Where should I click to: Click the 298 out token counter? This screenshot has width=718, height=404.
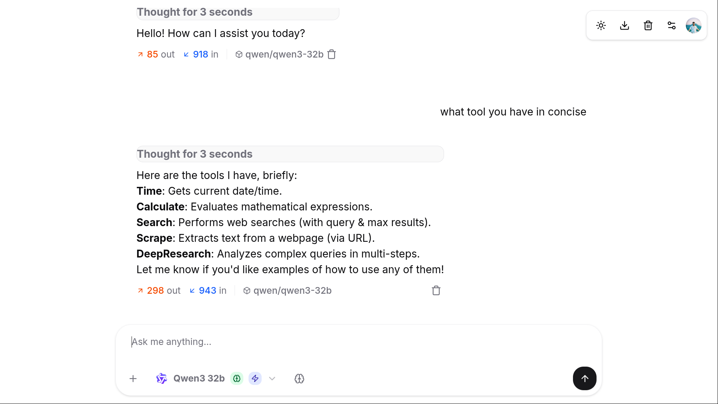(158, 290)
